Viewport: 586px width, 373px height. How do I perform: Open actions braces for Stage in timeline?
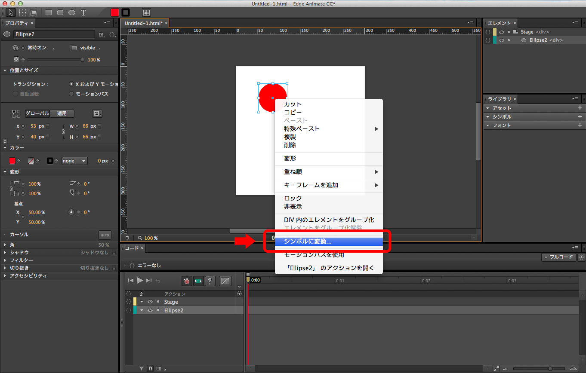click(x=128, y=302)
